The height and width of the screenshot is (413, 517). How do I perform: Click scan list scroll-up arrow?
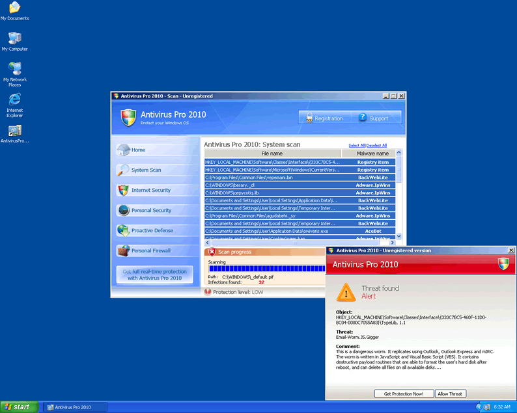tap(400, 153)
